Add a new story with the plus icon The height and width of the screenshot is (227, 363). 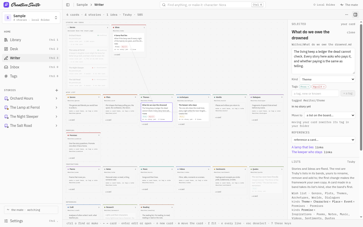pos(57,90)
